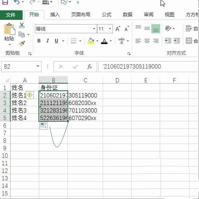Click the Redo arrow icon
Viewport: 199px width, 199px height.
(32, 2)
